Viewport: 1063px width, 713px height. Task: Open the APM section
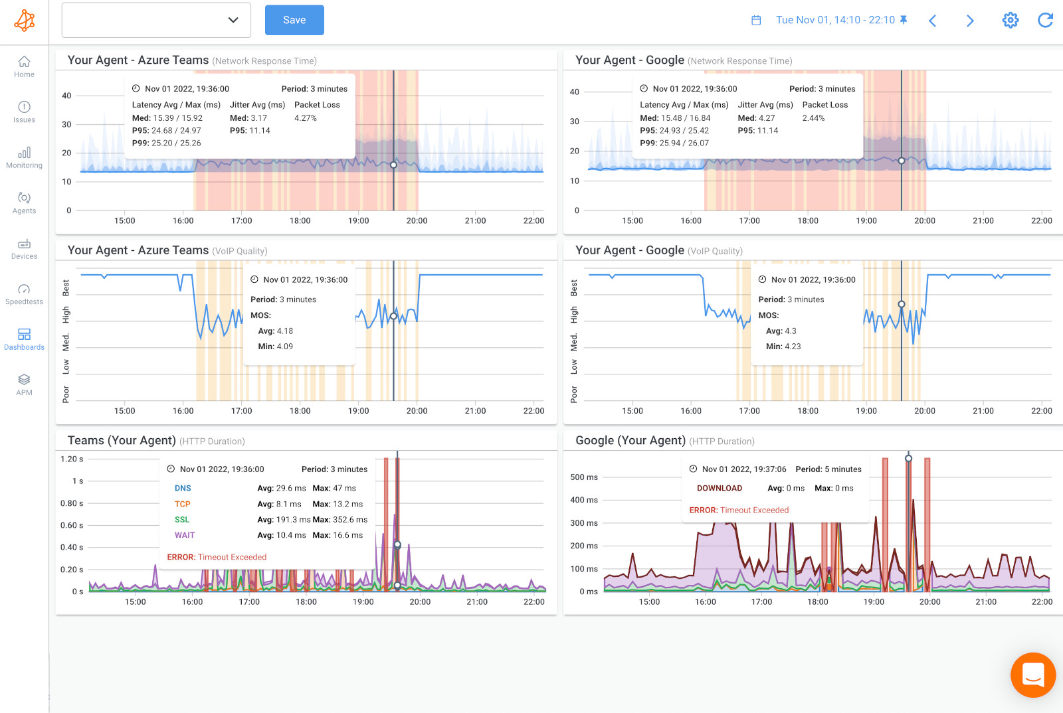click(x=24, y=384)
